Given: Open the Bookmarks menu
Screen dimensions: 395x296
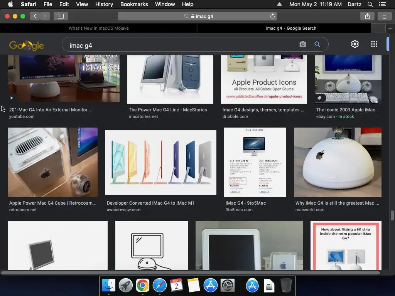Looking at the screenshot, I should [134, 4].
